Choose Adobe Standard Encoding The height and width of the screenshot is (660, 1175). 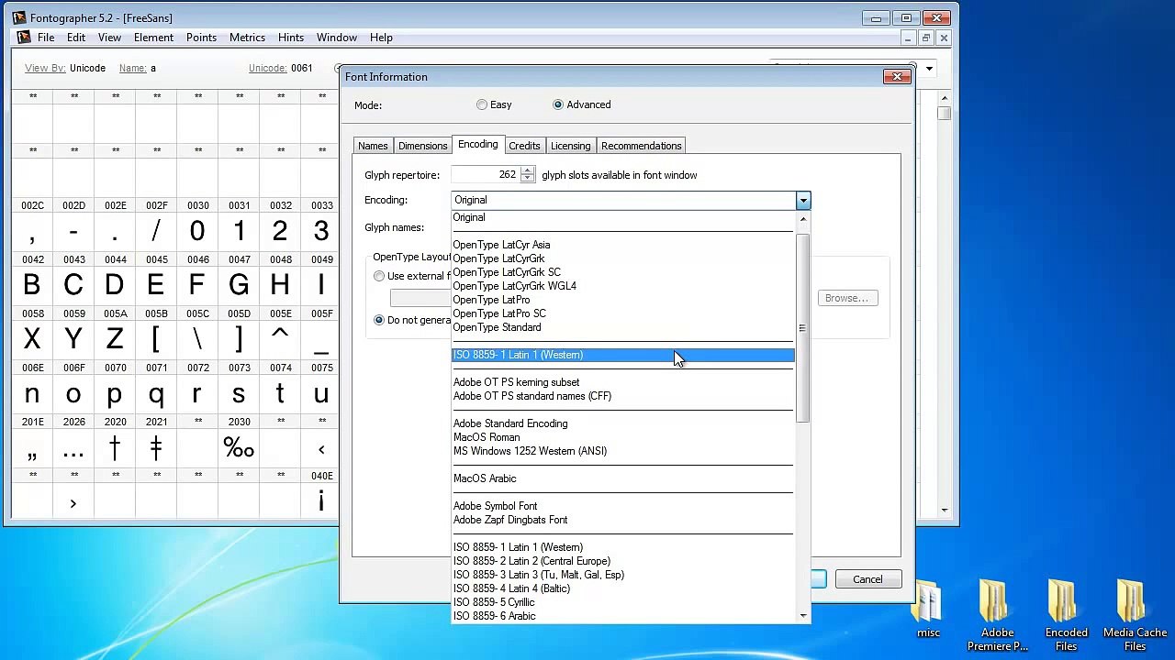pyautogui.click(x=622, y=423)
